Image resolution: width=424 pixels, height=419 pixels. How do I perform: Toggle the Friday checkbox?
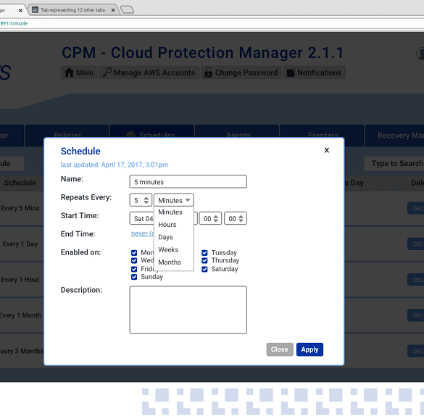click(x=134, y=269)
